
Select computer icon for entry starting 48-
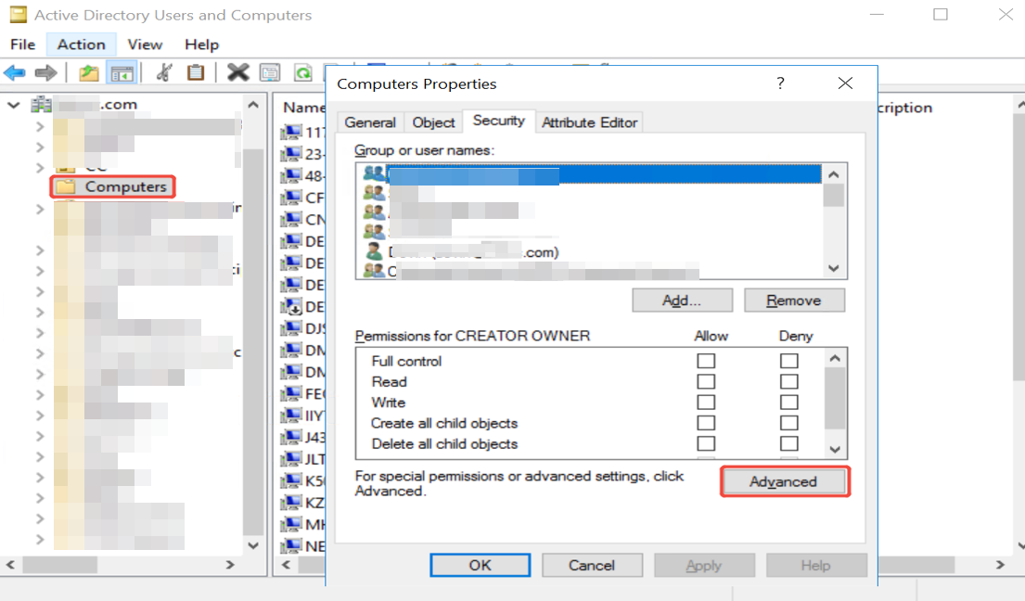[291, 175]
